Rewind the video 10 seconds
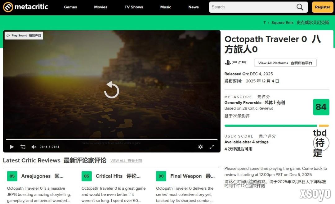 23,147
